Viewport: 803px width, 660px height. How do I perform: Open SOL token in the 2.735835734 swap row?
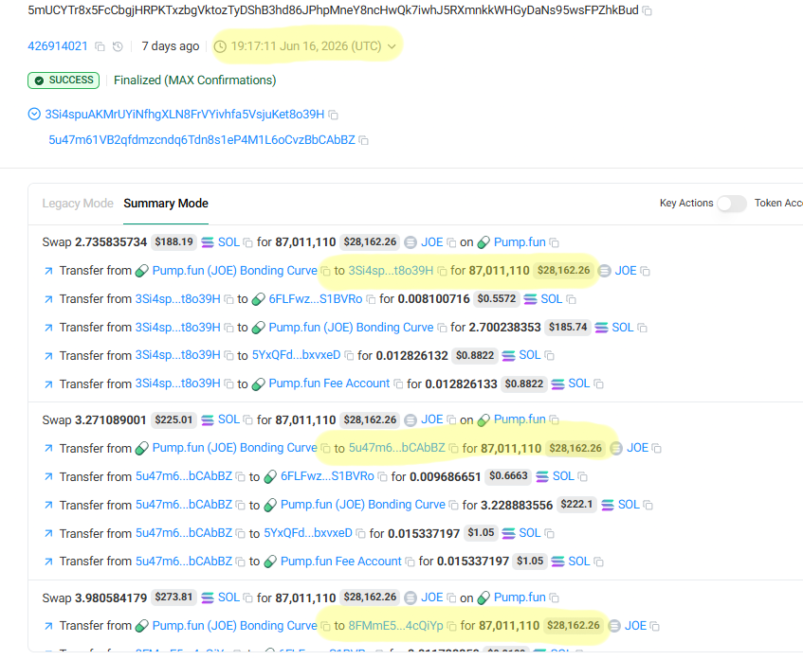(228, 242)
